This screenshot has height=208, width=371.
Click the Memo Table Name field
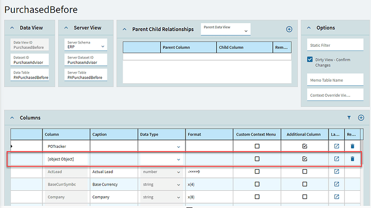point(335,80)
